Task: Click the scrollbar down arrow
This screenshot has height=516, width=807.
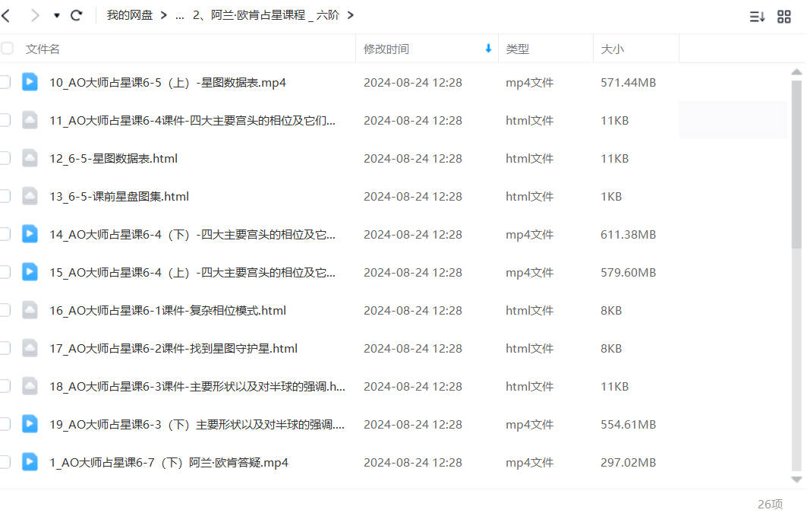Action: coord(796,480)
